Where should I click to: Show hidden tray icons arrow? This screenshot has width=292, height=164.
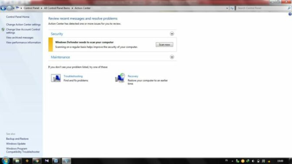click(x=232, y=161)
